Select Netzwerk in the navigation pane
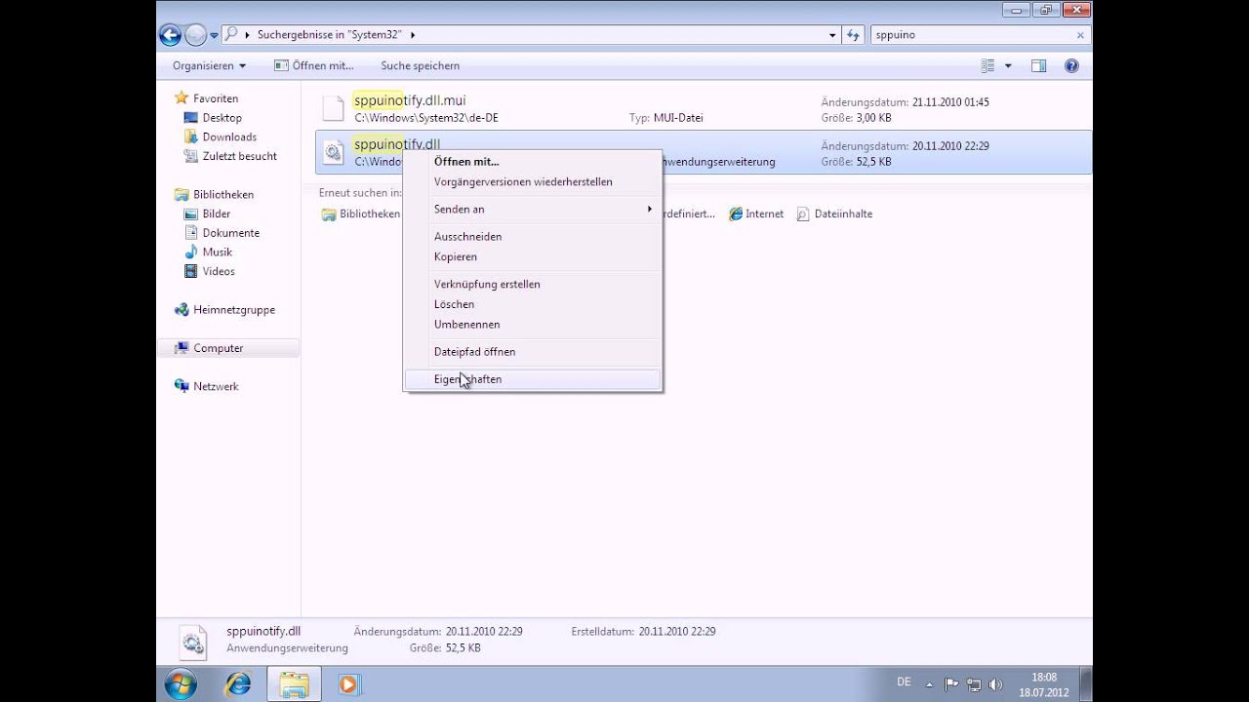 tap(216, 386)
